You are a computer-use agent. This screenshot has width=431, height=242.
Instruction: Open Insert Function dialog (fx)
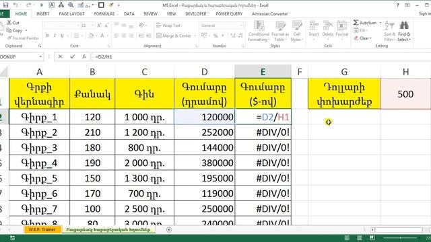(84, 56)
